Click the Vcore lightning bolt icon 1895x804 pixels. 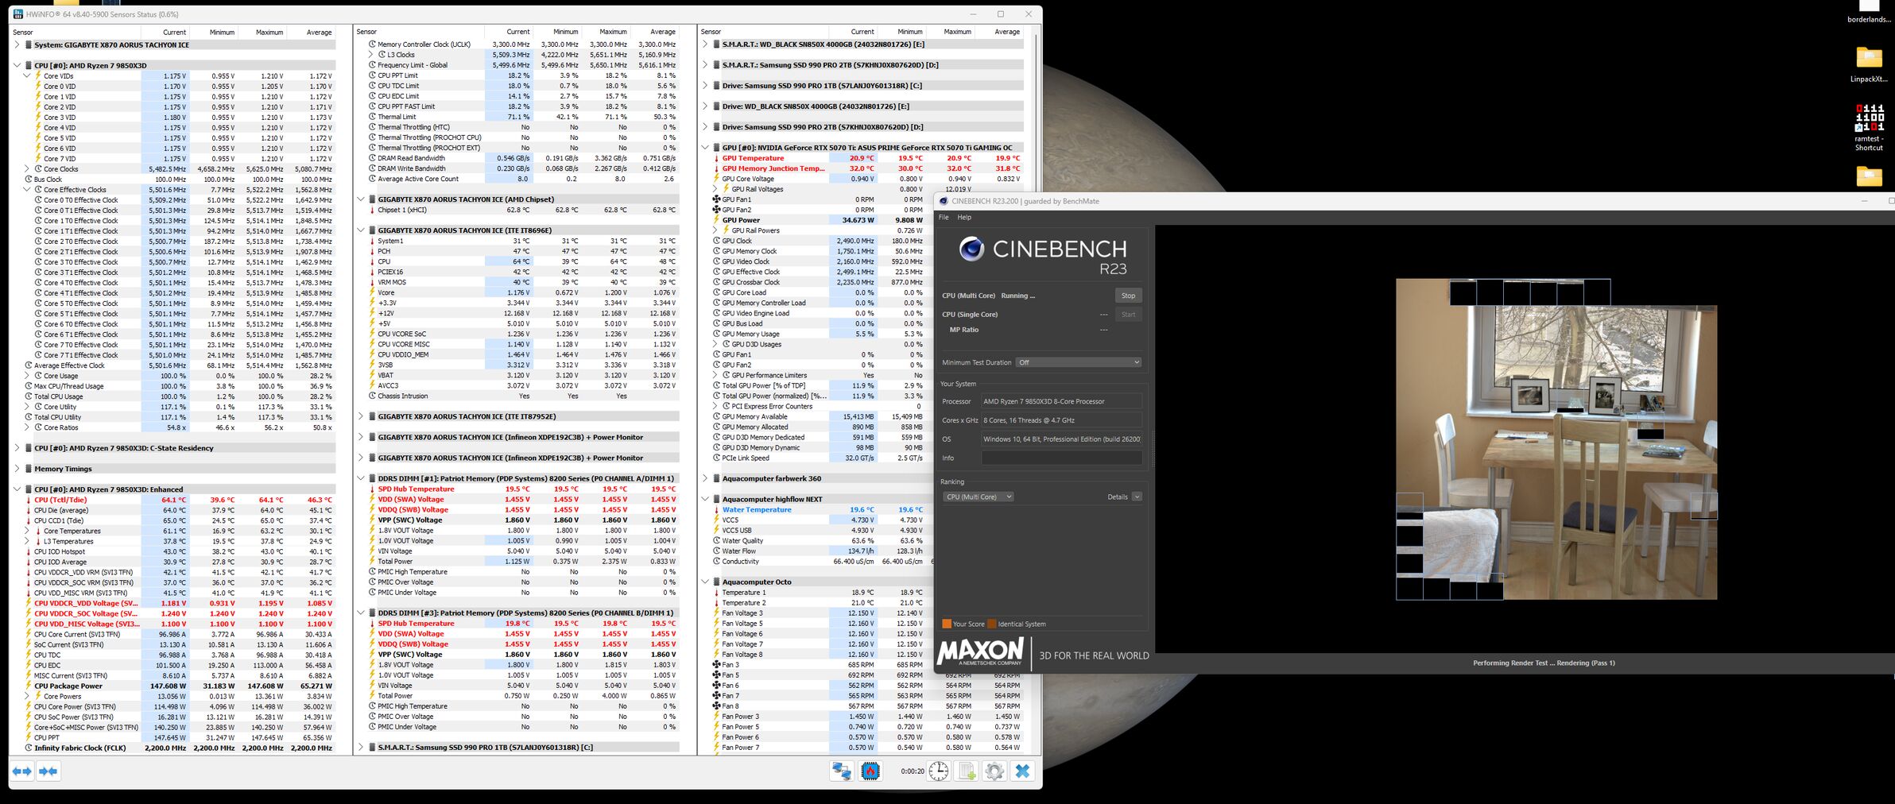[x=372, y=292]
